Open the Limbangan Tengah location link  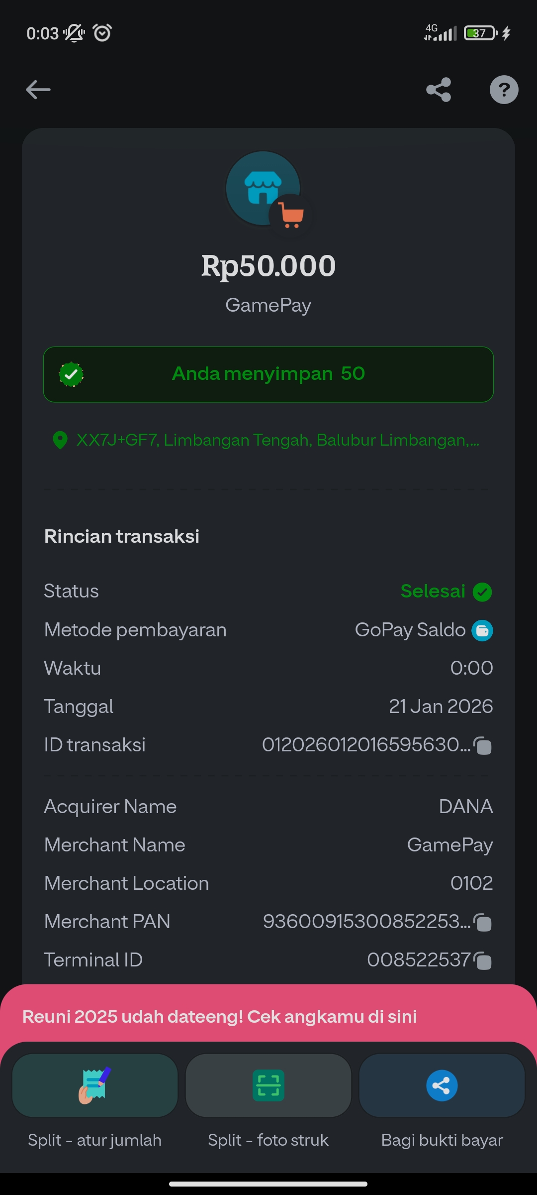[x=277, y=440]
